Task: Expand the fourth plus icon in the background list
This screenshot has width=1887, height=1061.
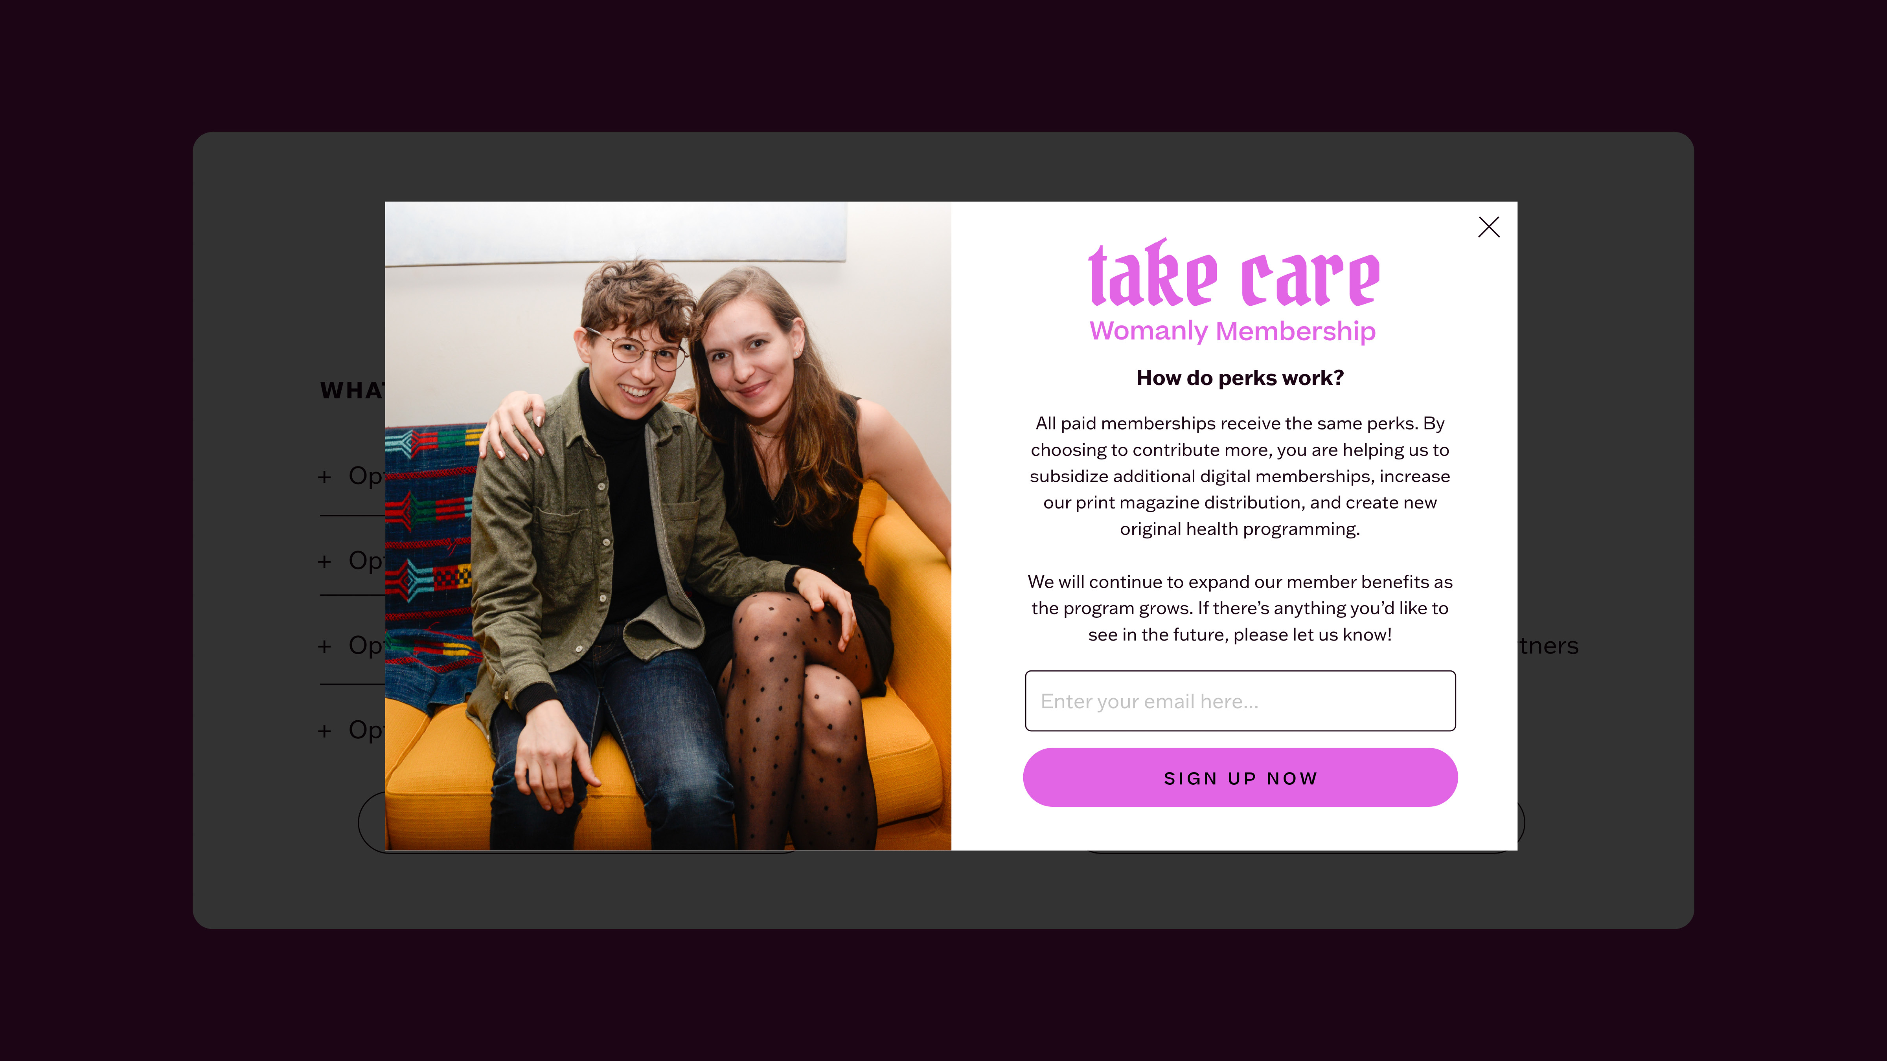Action: point(324,731)
